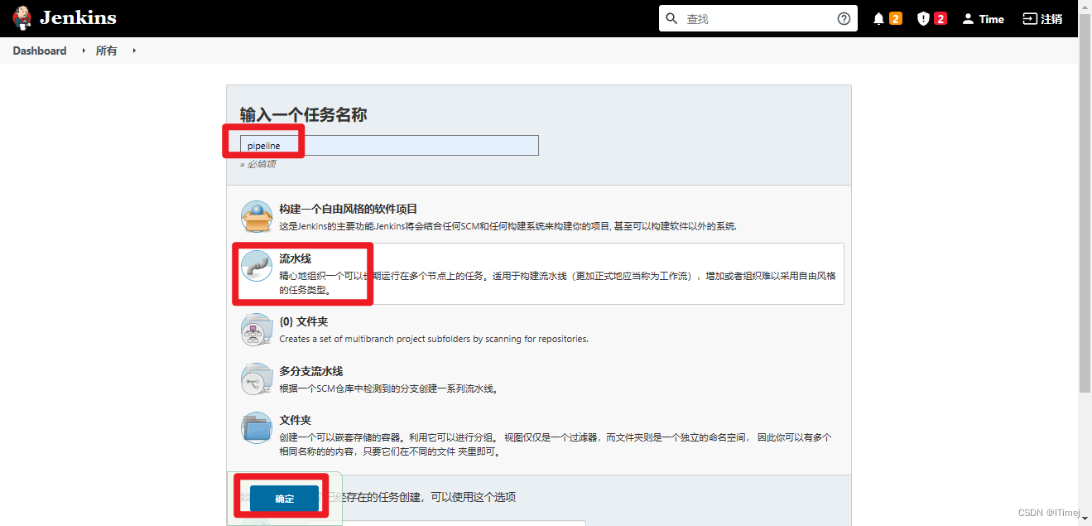Select the 多分支流水线 branching icon
The height and width of the screenshot is (526, 1092).
coord(257,379)
